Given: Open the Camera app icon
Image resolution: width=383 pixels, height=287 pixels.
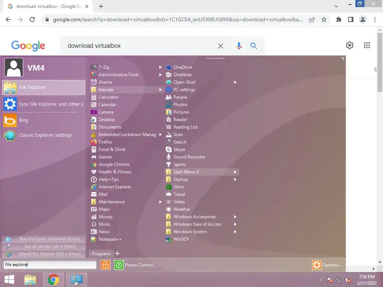Looking at the screenshot, I should 94,112.
